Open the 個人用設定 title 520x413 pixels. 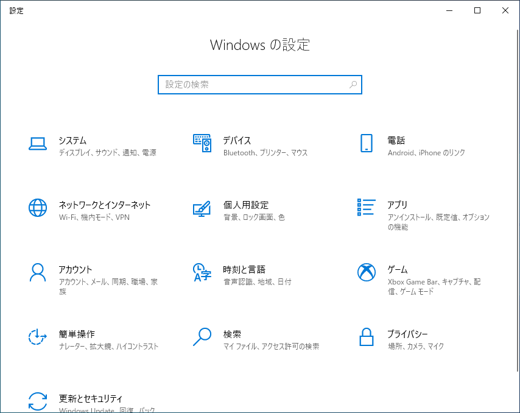pyautogui.click(x=246, y=205)
